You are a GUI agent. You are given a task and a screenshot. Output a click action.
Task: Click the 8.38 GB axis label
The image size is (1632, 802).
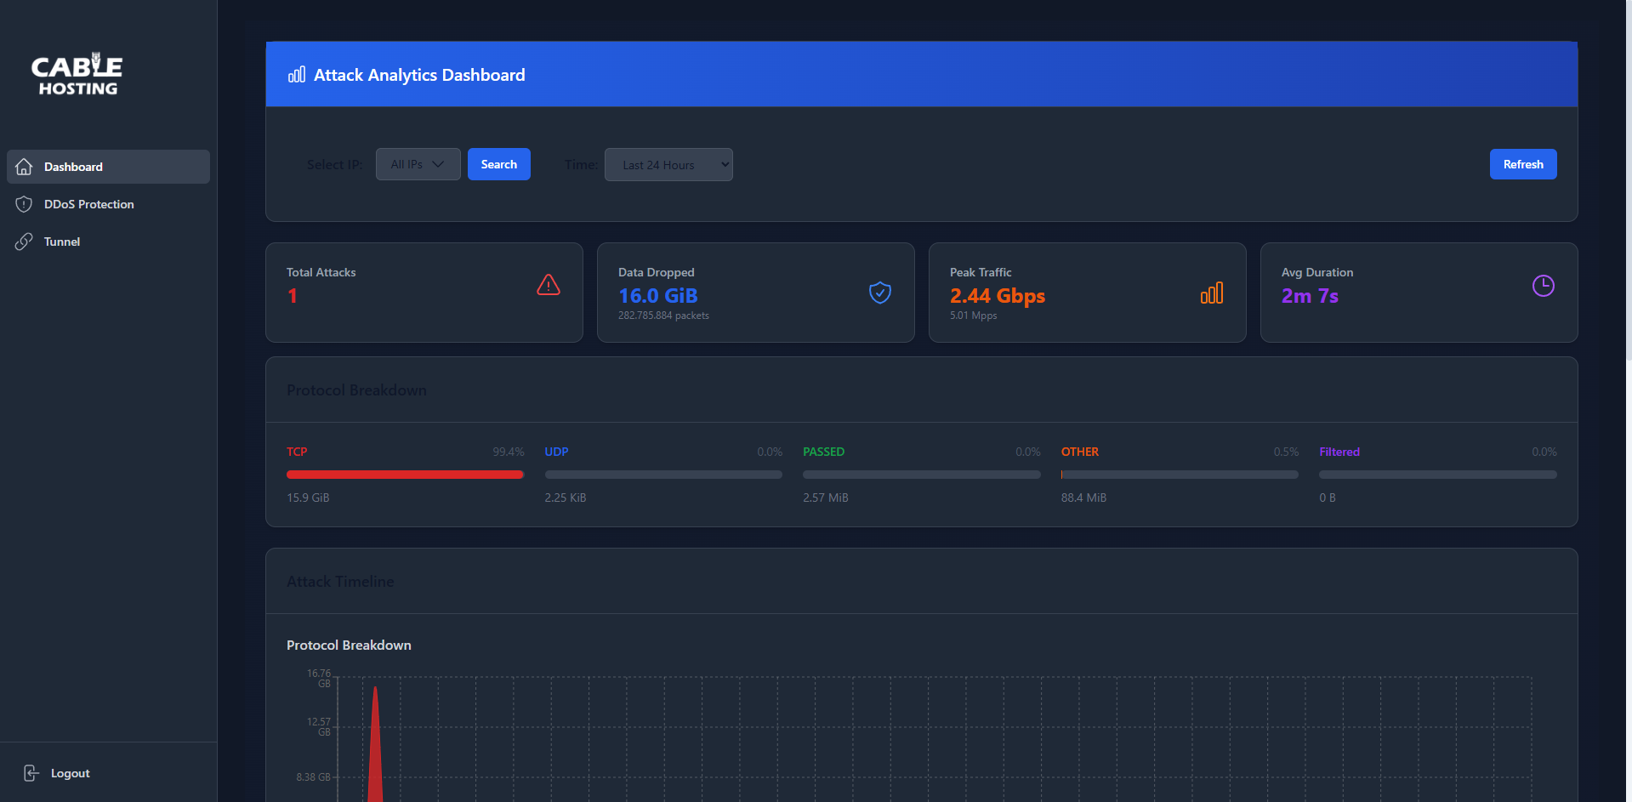coord(313,777)
